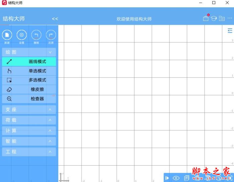The width and height of the screenshot is (234, 182).
Task: Redo with the 还原 arrow icon
Action: [51, 35]
